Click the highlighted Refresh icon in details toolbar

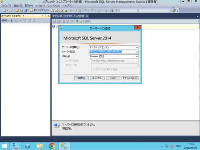[x=76, y=22]
